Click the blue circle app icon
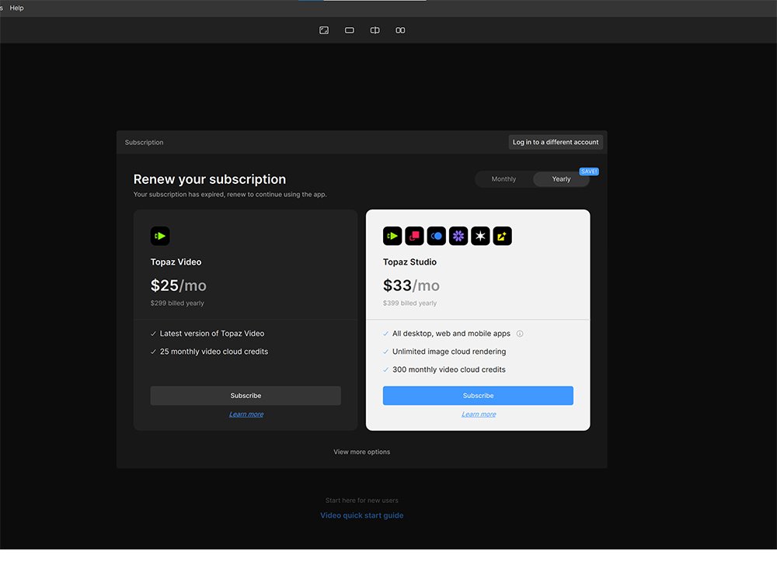Viewport: 777px width, 565px height. (437, 236)
